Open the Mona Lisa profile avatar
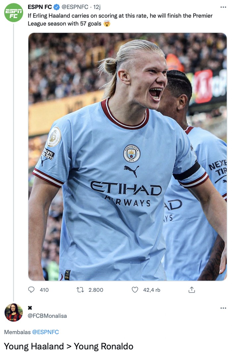Image resolution: width=232 pixels, height=352 pixels. [14, 312]
